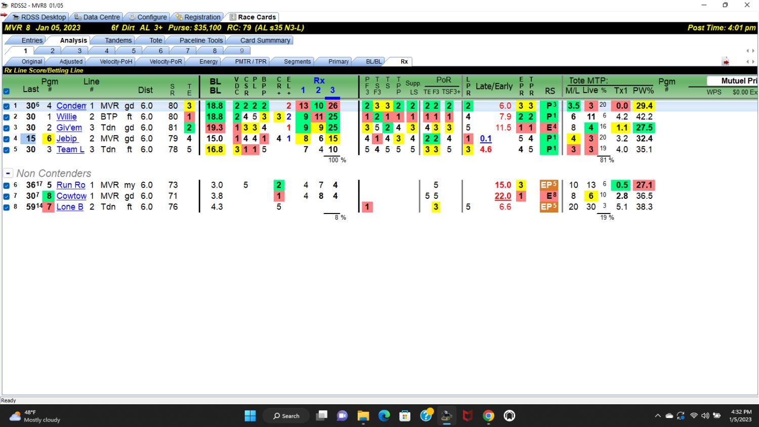Uncheck the checkbox for row 2 Willie
Image resolution: width=759 pixels, height=427 pixels.
(x=6, y=117)
